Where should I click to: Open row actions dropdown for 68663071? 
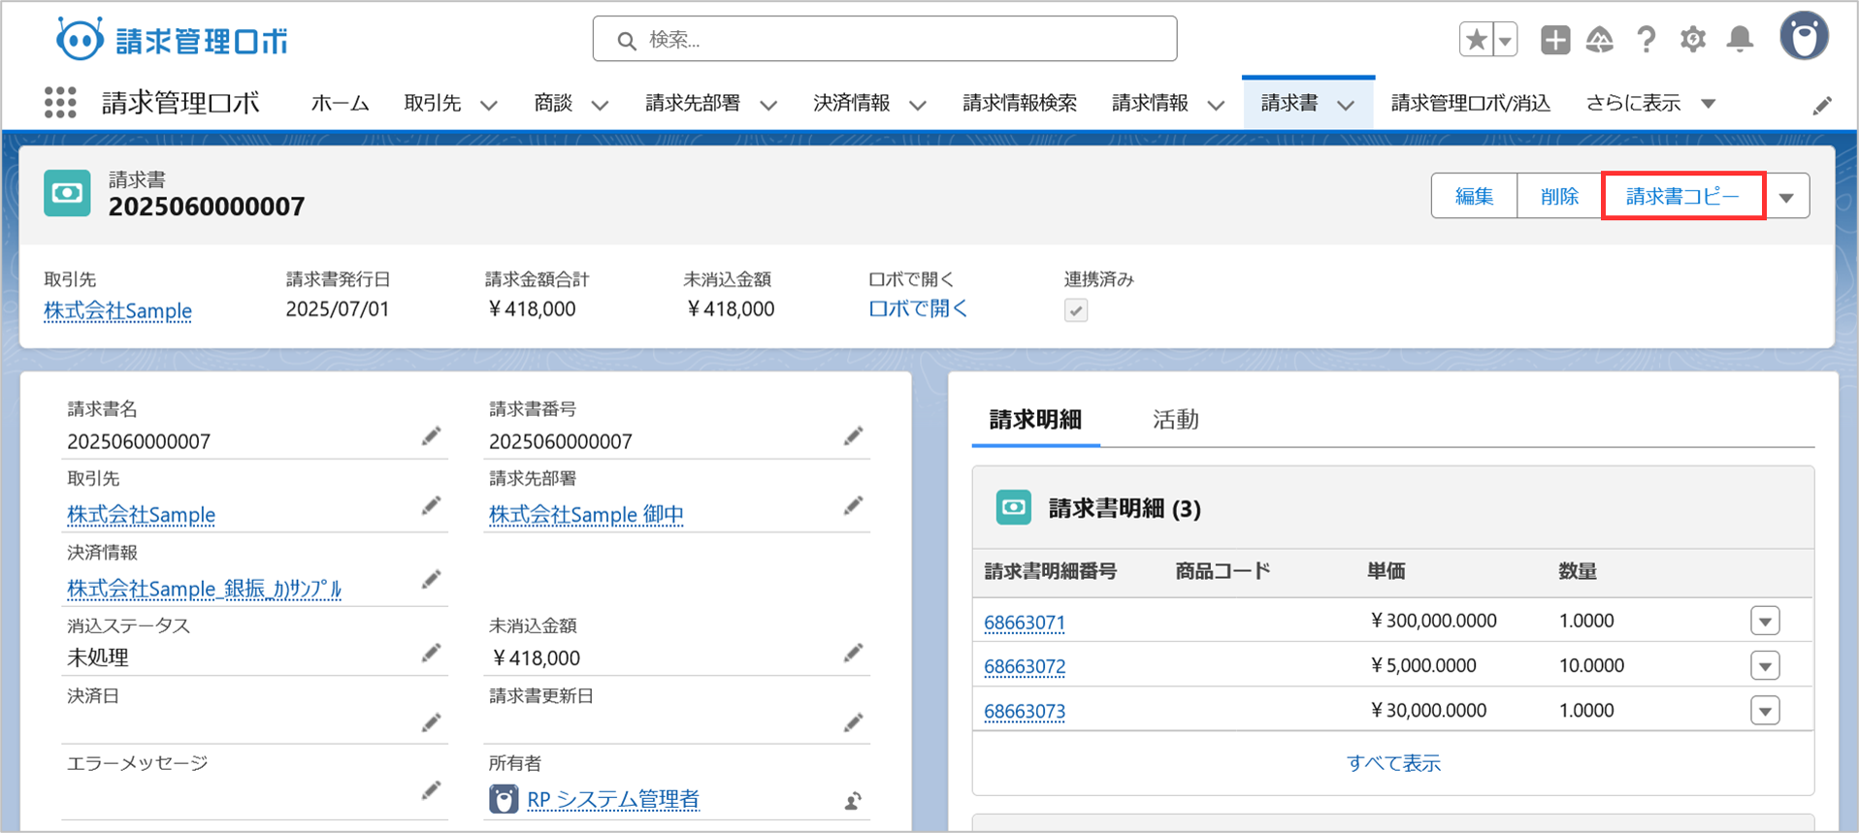coord(1764,621)
